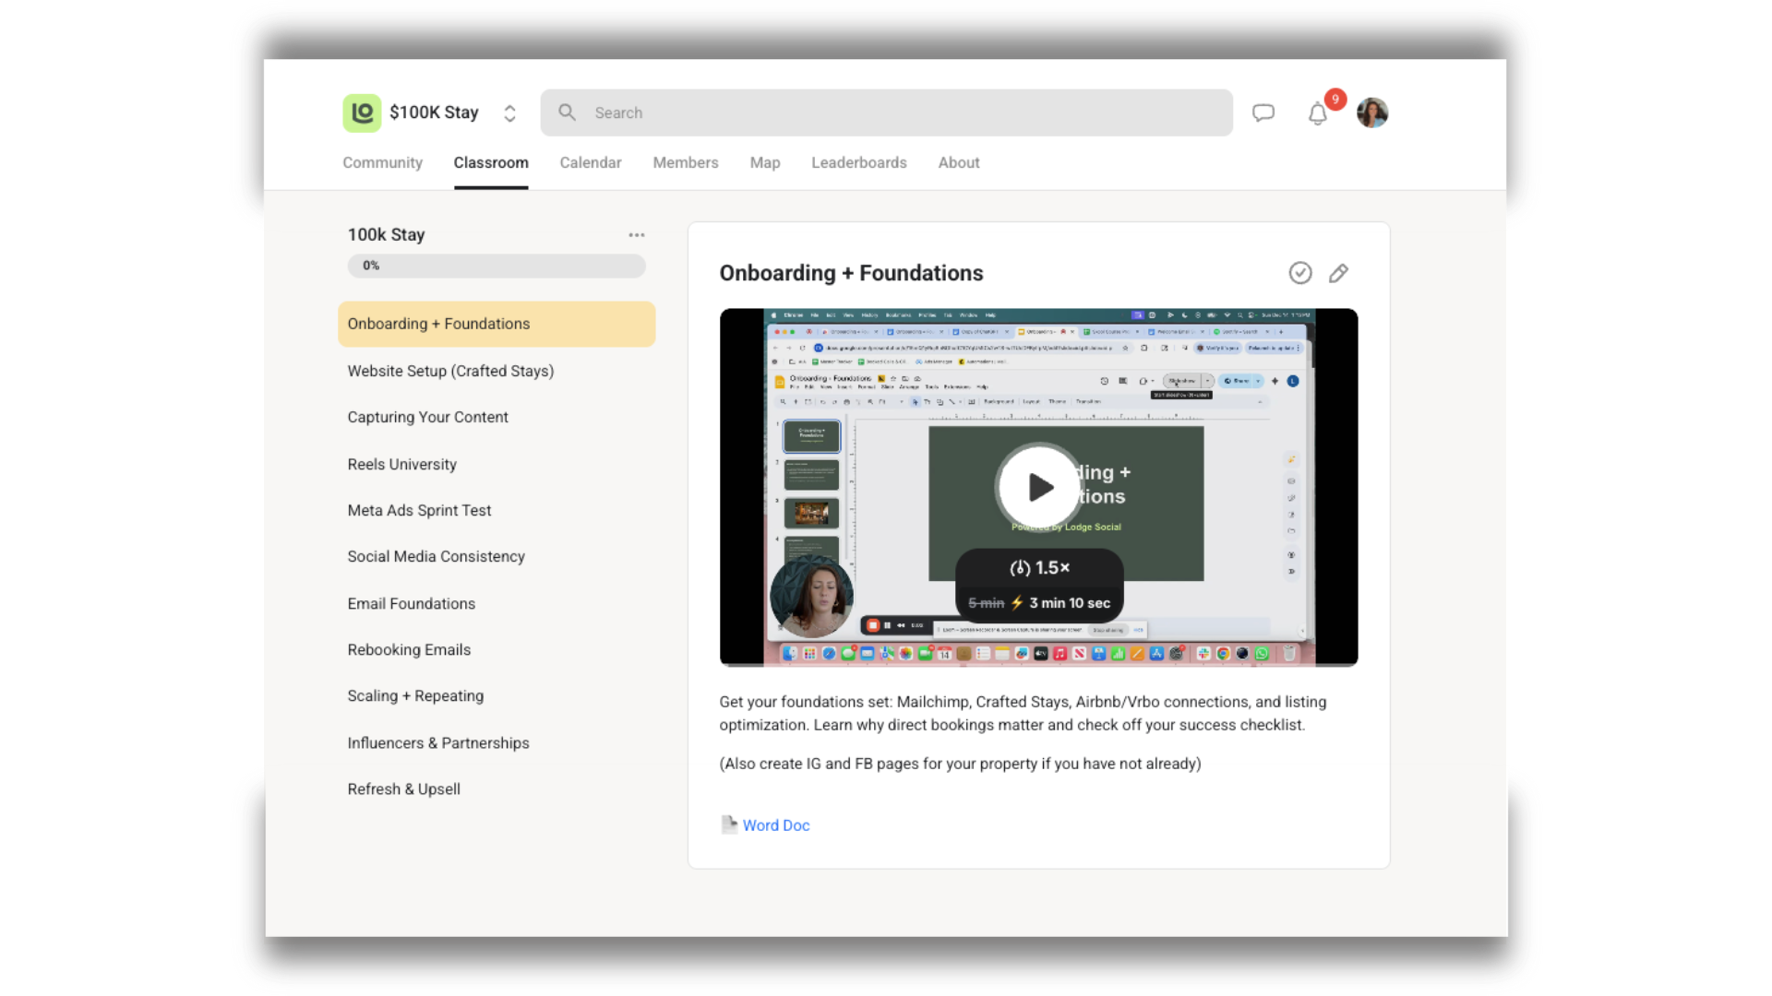Click the Word Doc file icon

[x=728, y=824]
